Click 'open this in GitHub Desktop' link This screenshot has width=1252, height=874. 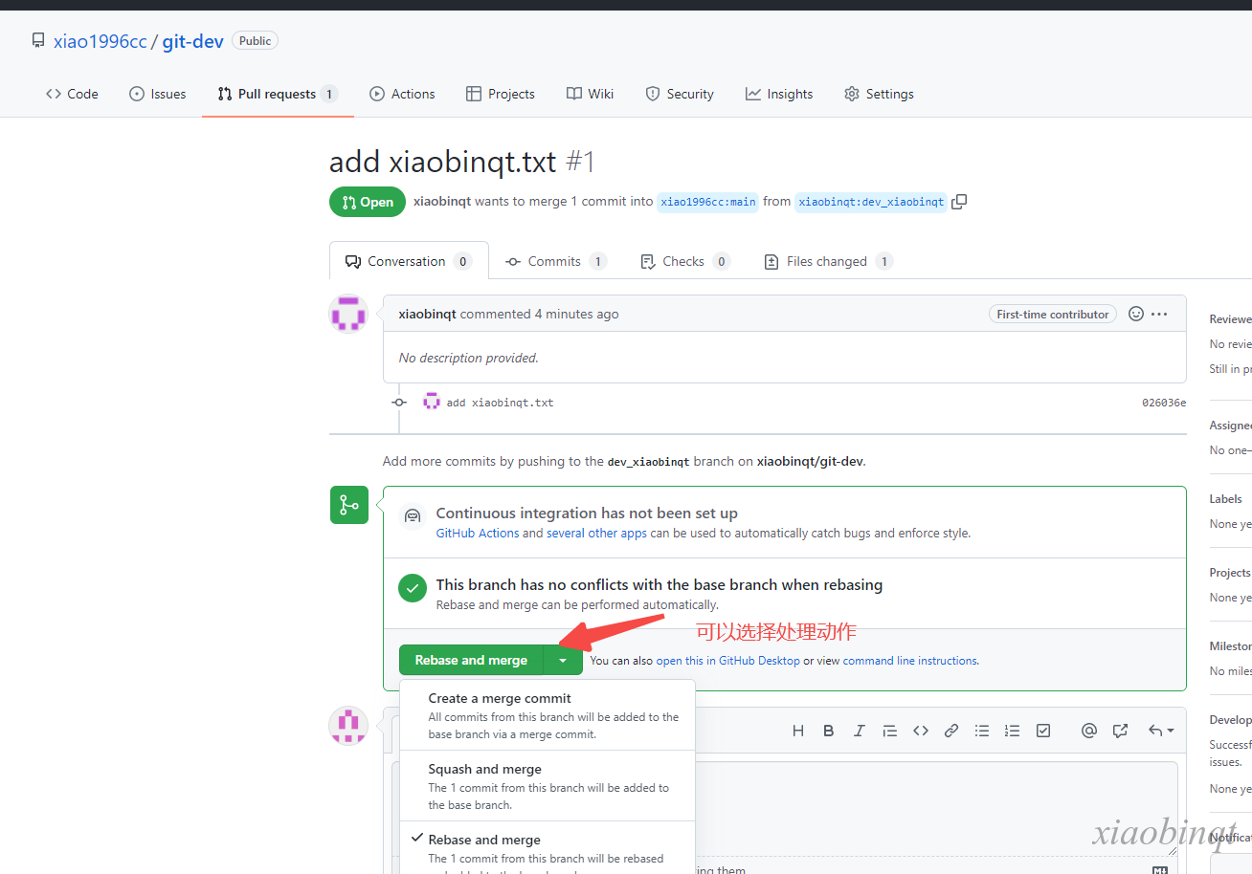pos(727,661)
